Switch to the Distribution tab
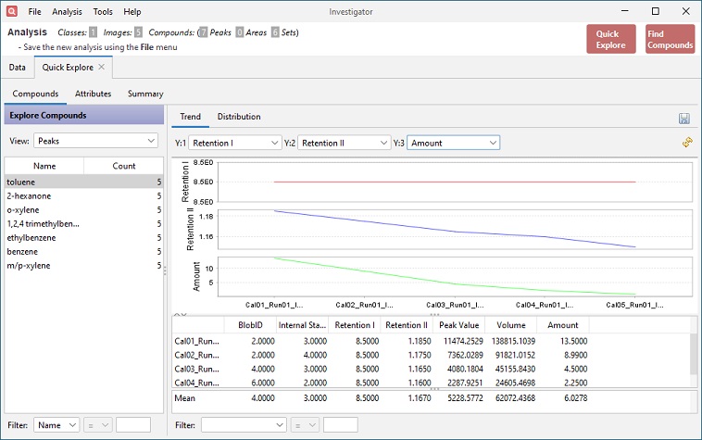Image resolution: width=702 pixels, height=440 pixels. pyautogui.click(x=239, y=117)
